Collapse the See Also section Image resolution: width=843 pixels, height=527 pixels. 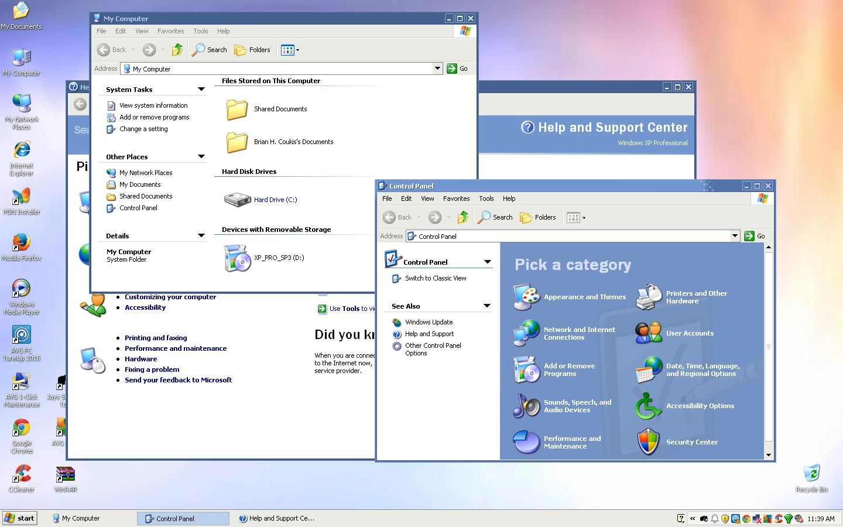[x=486, y=306]
